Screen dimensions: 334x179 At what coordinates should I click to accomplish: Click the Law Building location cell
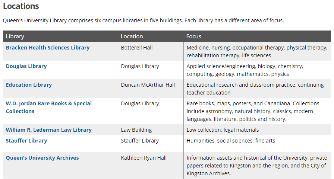(136, 130)
